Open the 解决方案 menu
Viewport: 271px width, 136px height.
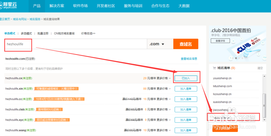[57, 6]
